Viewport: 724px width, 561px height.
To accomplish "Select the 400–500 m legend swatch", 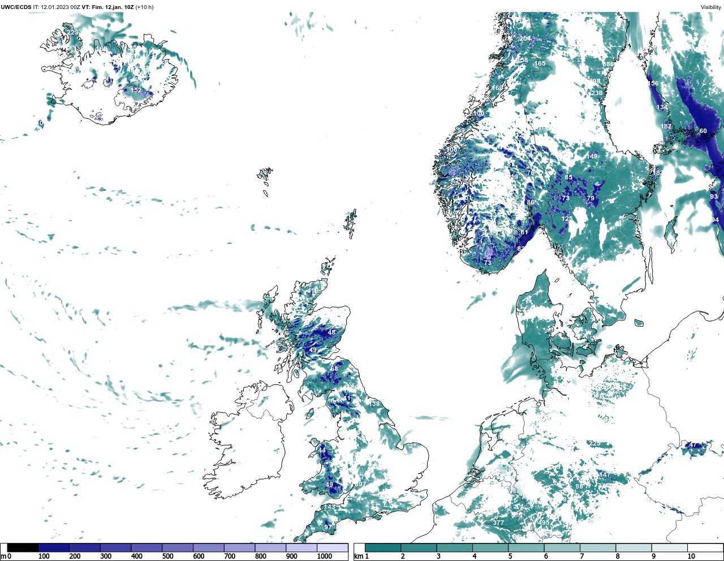I will (x=146, y=548).
